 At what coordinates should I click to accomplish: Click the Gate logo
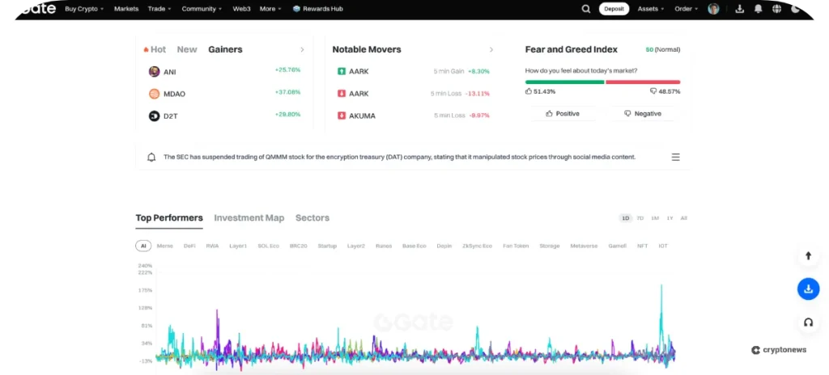[x=39, y=8]
